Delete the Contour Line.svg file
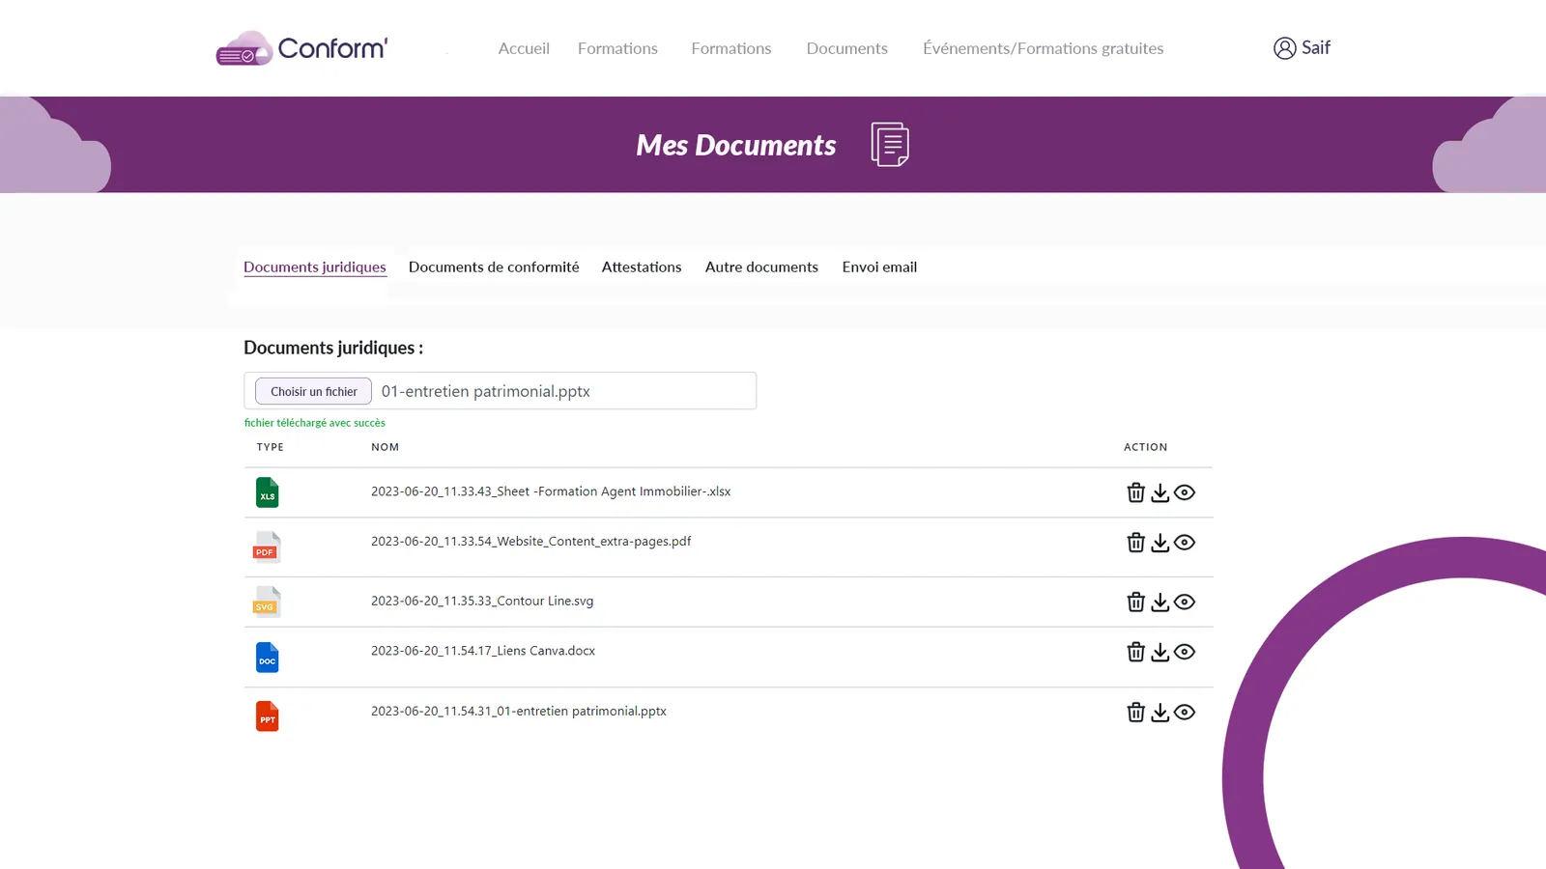This screenshot has height=869, width=1546. coord(1135,602)
